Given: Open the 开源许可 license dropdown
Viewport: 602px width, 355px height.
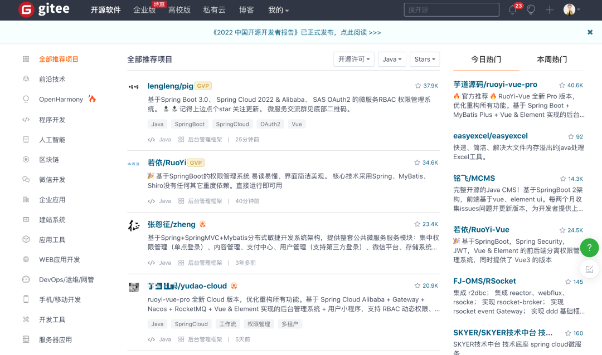Looking at the screenshot, I should (353, 59).
